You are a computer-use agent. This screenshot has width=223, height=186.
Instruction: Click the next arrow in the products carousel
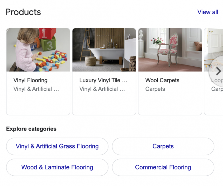click(218, 71)
